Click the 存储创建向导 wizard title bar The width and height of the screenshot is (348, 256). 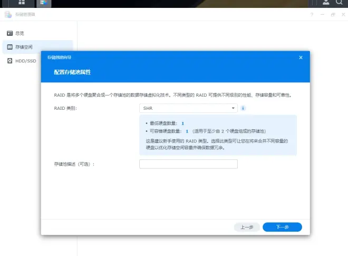pos(158,57)
